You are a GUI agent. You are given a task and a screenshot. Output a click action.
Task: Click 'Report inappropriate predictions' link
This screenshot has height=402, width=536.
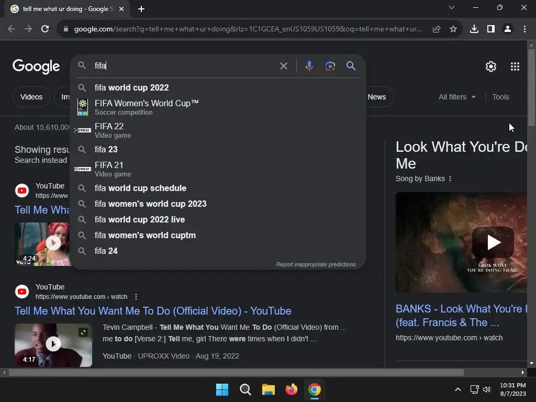click(x=316, y=264)
